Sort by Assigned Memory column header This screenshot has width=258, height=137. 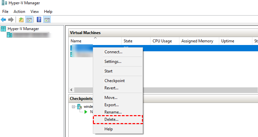coord(199,41)
